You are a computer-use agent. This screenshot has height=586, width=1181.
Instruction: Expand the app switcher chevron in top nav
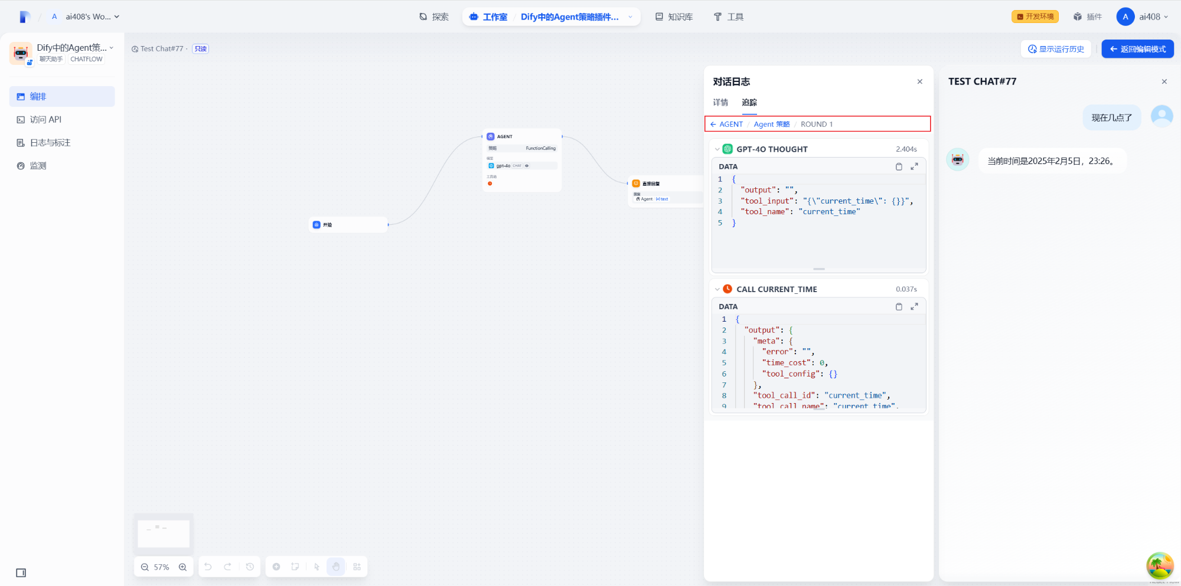630,17
